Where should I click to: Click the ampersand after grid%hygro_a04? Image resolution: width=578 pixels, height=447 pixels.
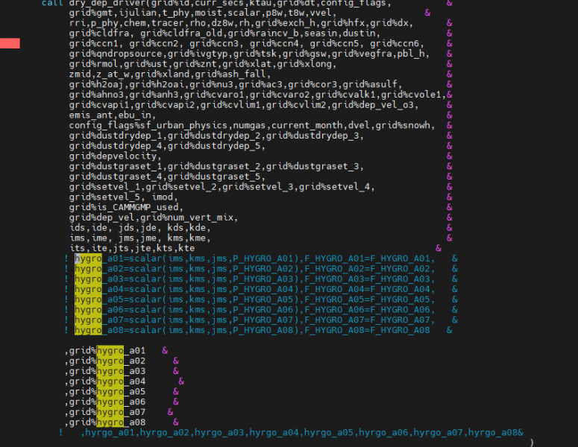click(181, 381)
